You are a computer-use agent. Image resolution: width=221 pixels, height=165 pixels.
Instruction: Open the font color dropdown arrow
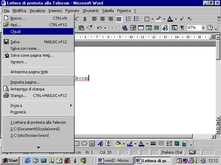coord(176,19)
